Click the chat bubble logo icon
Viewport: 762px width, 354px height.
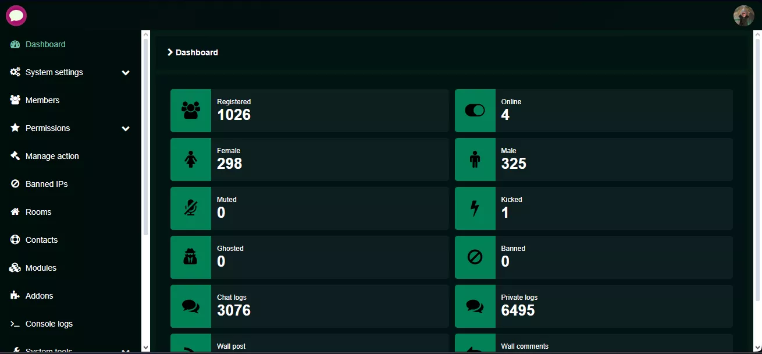16,16
